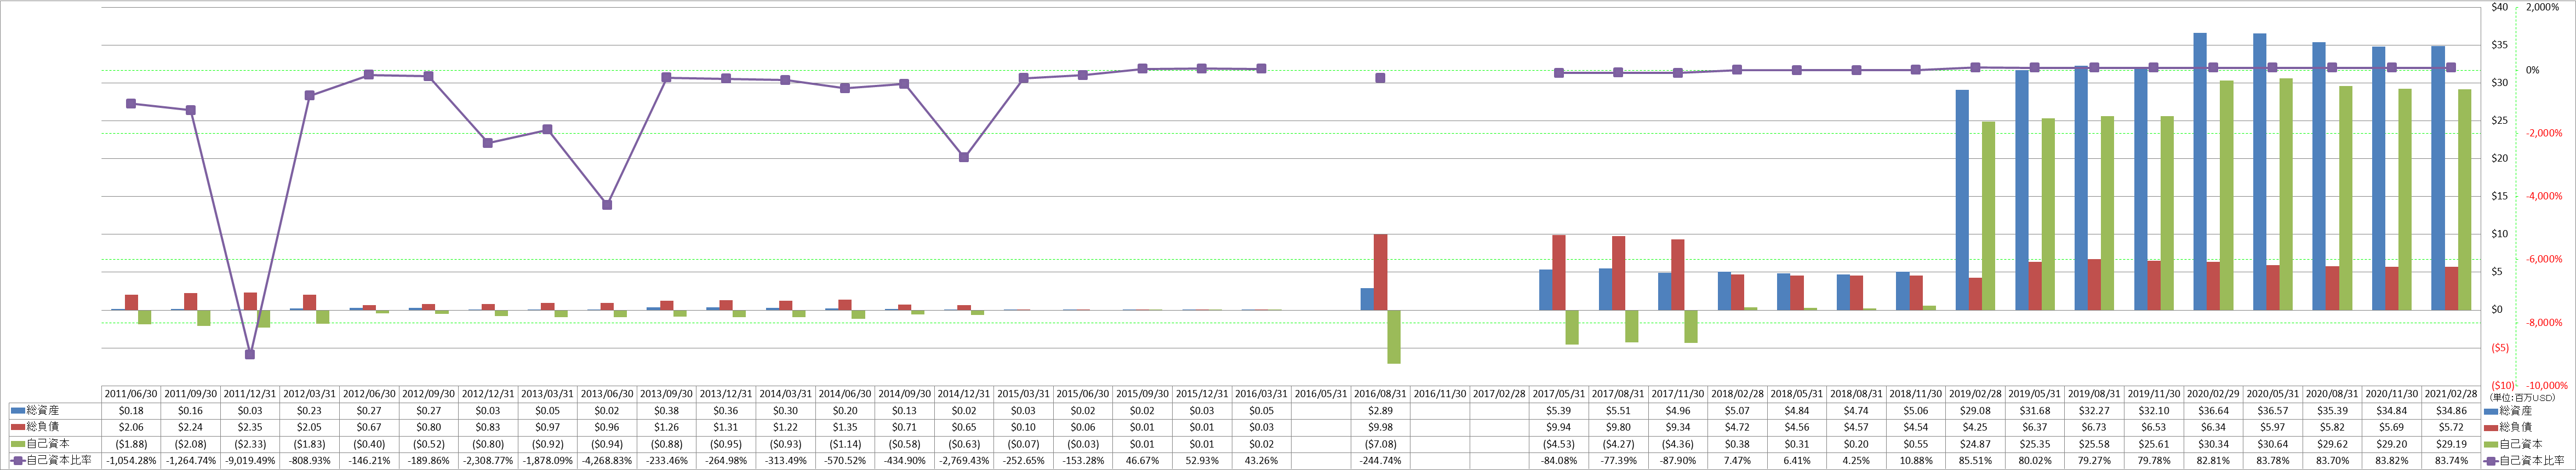Click the 85.51% equity ratio cell
The width and height of the screenshot is (2576, 470).
pos(1975,461)
